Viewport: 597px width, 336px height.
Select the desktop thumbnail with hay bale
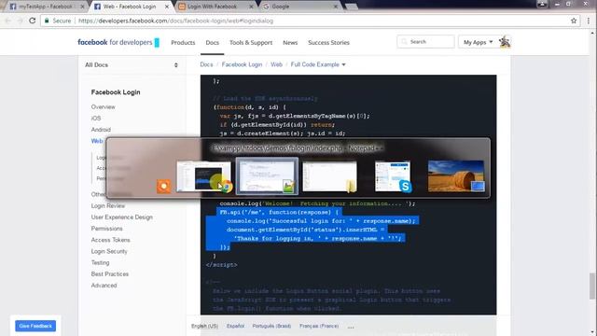click(456, 175)
